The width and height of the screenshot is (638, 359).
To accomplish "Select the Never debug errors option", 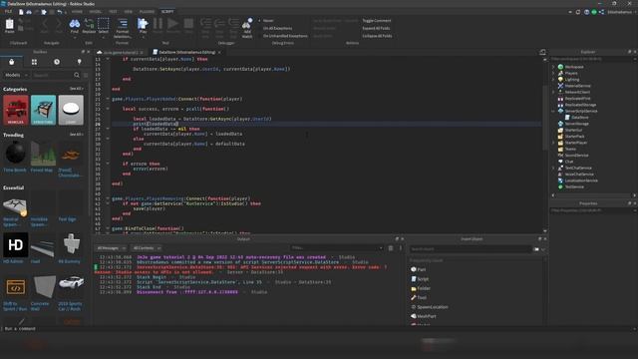I will coord(268,20).
